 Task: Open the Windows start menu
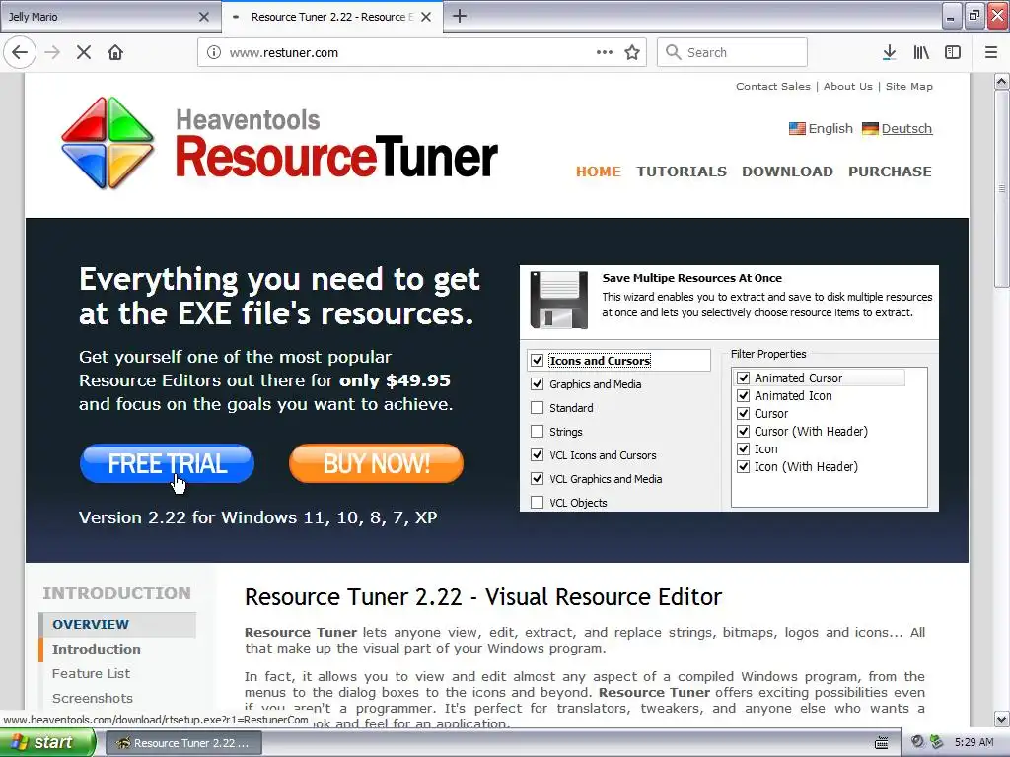click(46, 743)
